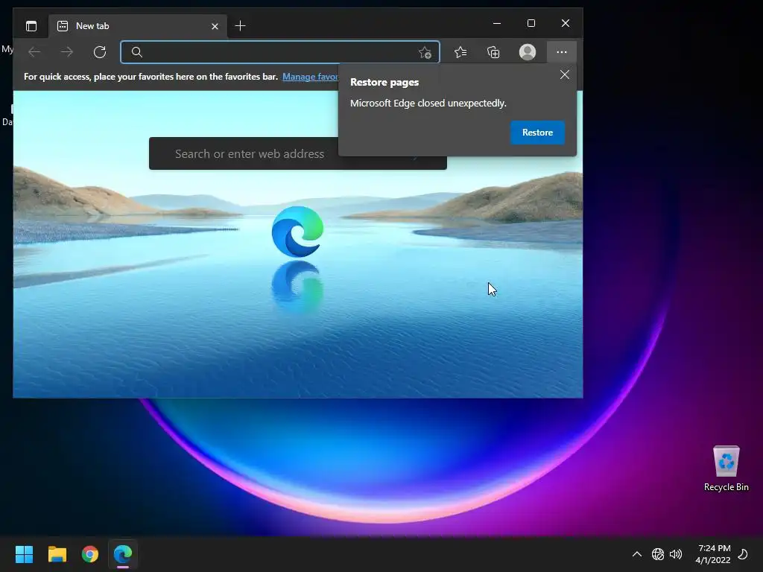Click the focus assist moon icon
763x572 pixels.
743,553
